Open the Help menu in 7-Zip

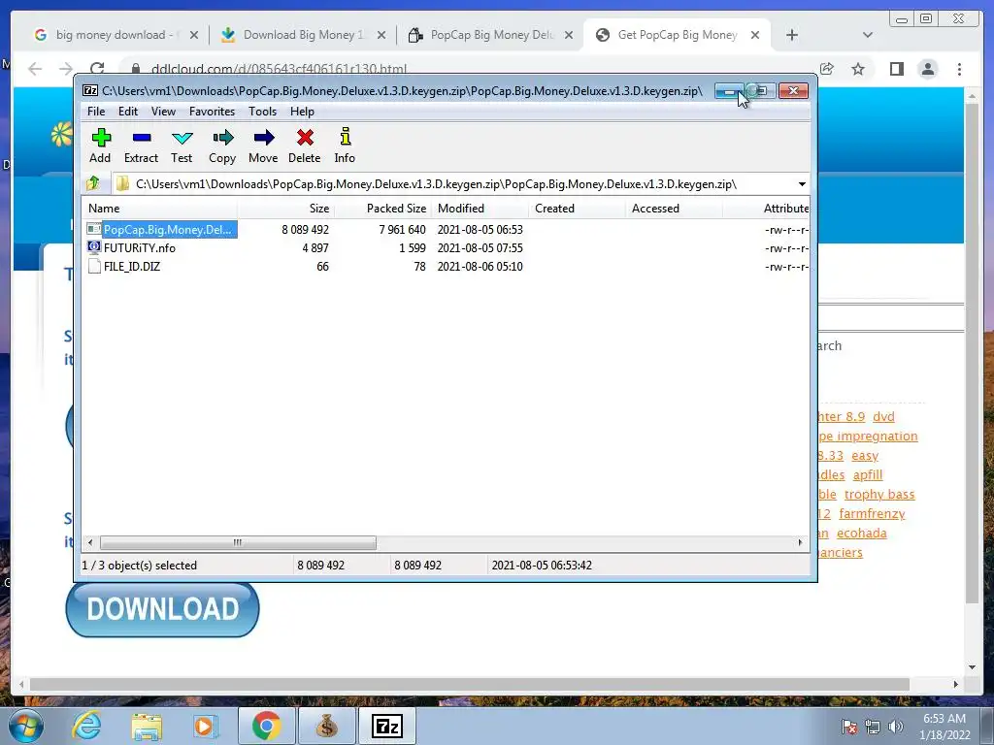[x=303, y=112]
